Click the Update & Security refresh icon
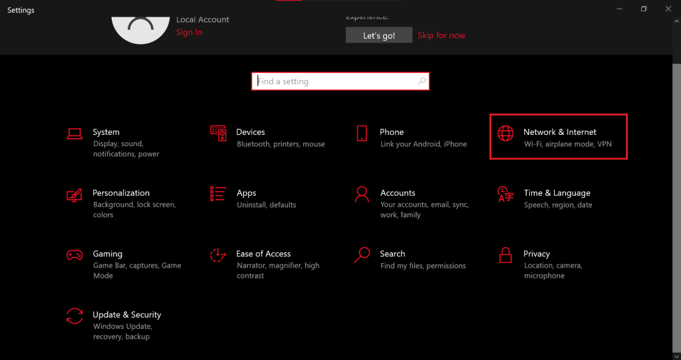The image size is (681, 360). 74,316
